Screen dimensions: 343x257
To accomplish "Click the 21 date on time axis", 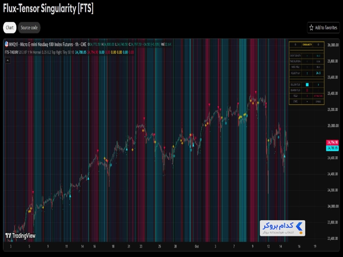I will 129,247.
